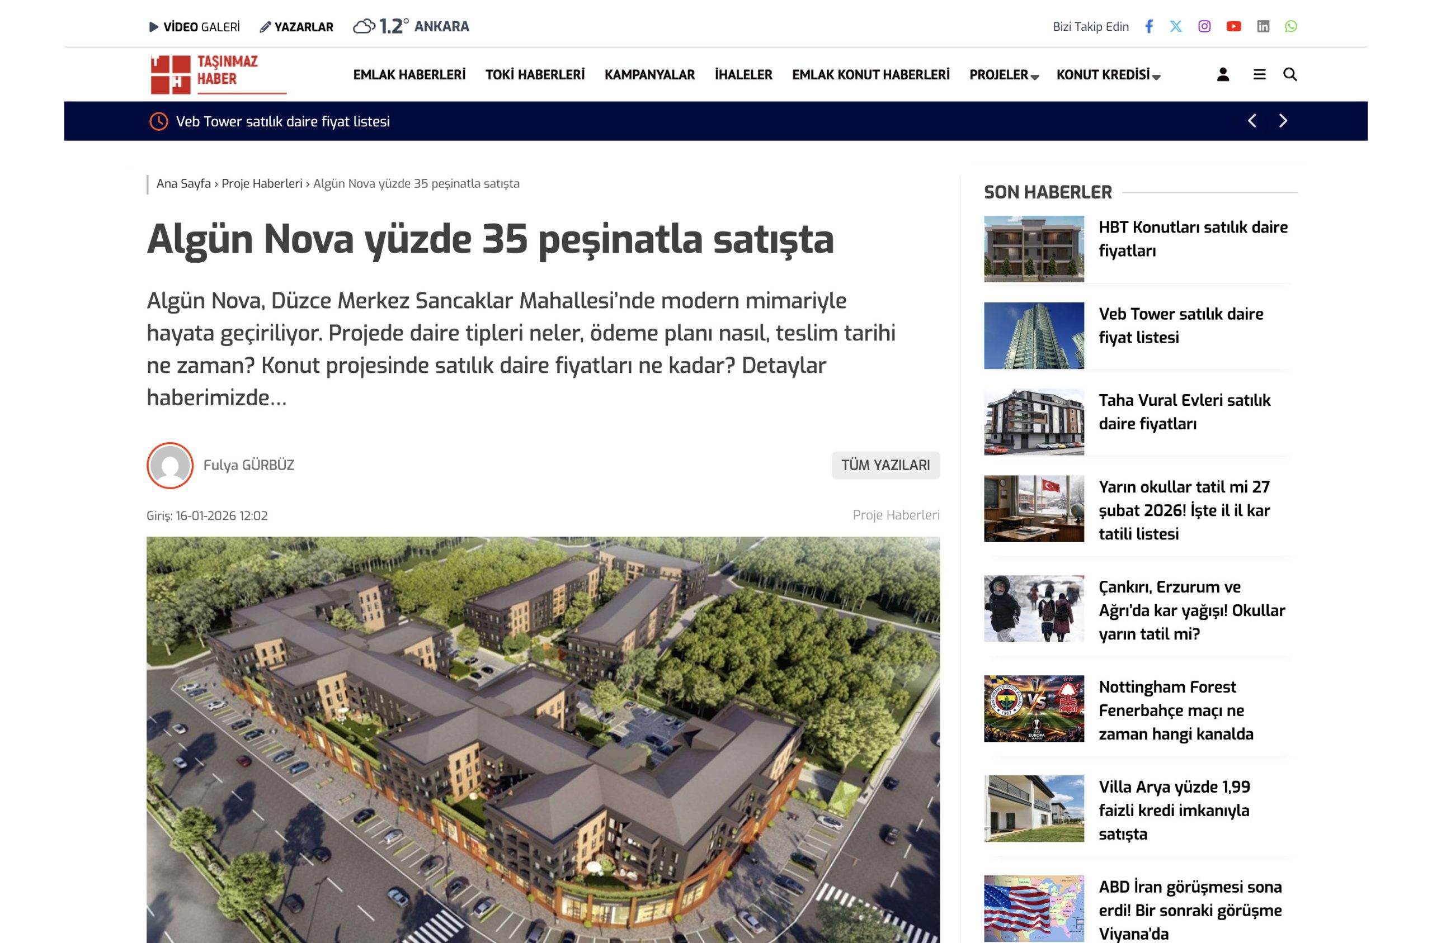The width and height of the screenshot is (1432, 943).
Task: Open the TOKİ HABERLERİ menu item
Action: click(536, 74)
